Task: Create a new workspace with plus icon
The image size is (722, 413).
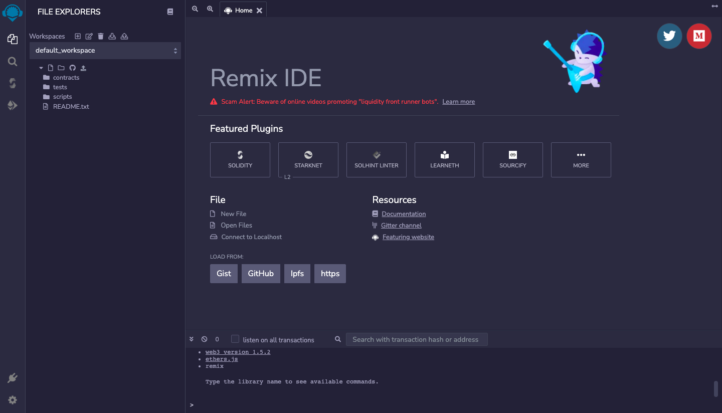Action: click(78, 36)
